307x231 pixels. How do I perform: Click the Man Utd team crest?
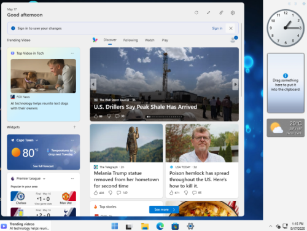pyautogui.click(x=66, y=196)
